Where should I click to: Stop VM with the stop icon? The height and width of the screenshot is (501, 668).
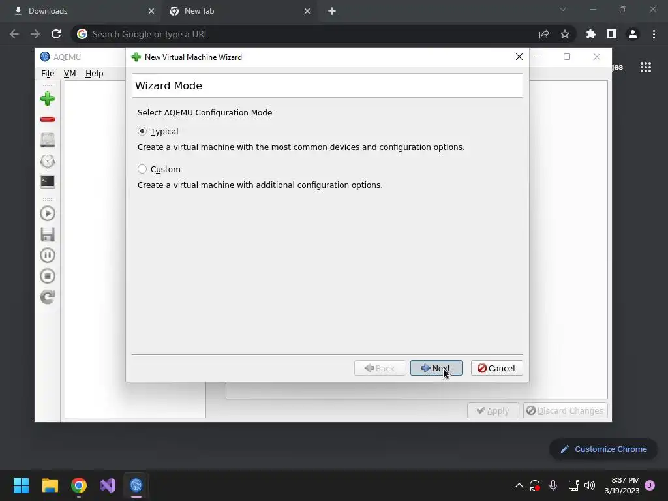coord(47,276)
